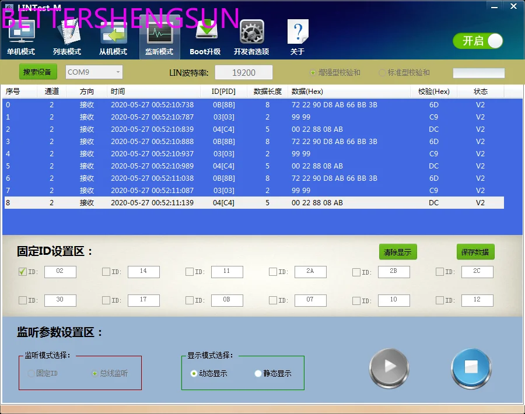This screenshot has height=414, width=525.
Task: Check the ID 17 checkbox
Action: pos(106,300)
